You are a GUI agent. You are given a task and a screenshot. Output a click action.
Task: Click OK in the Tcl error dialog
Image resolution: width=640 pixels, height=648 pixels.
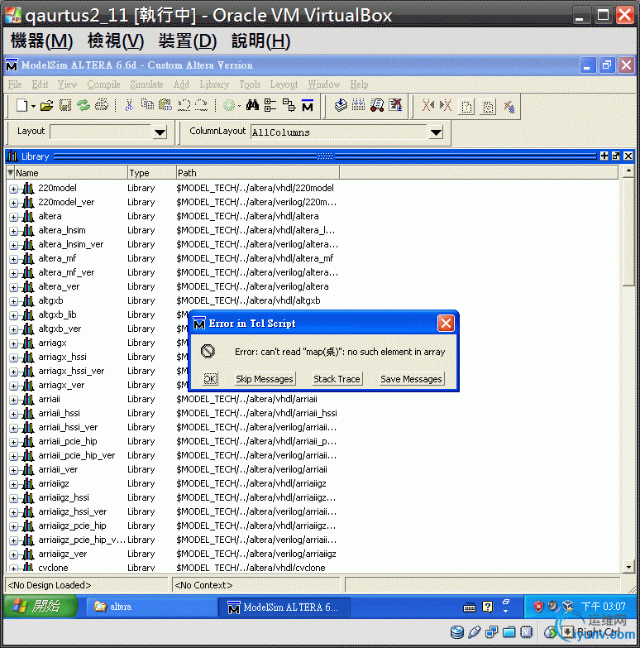[x=210, y=379]
